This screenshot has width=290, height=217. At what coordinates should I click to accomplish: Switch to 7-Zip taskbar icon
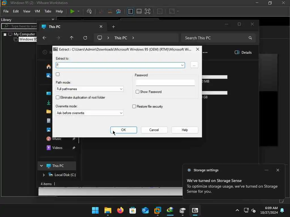195,210
